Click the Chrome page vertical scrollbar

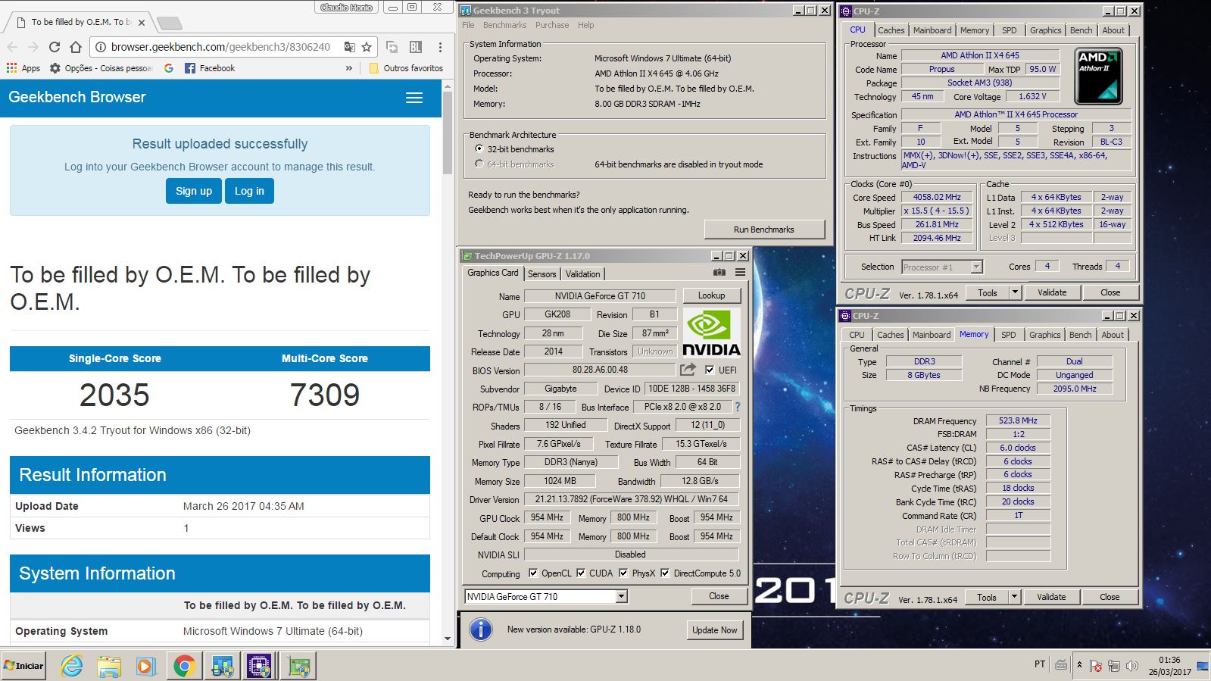click(x=448, y=133)
